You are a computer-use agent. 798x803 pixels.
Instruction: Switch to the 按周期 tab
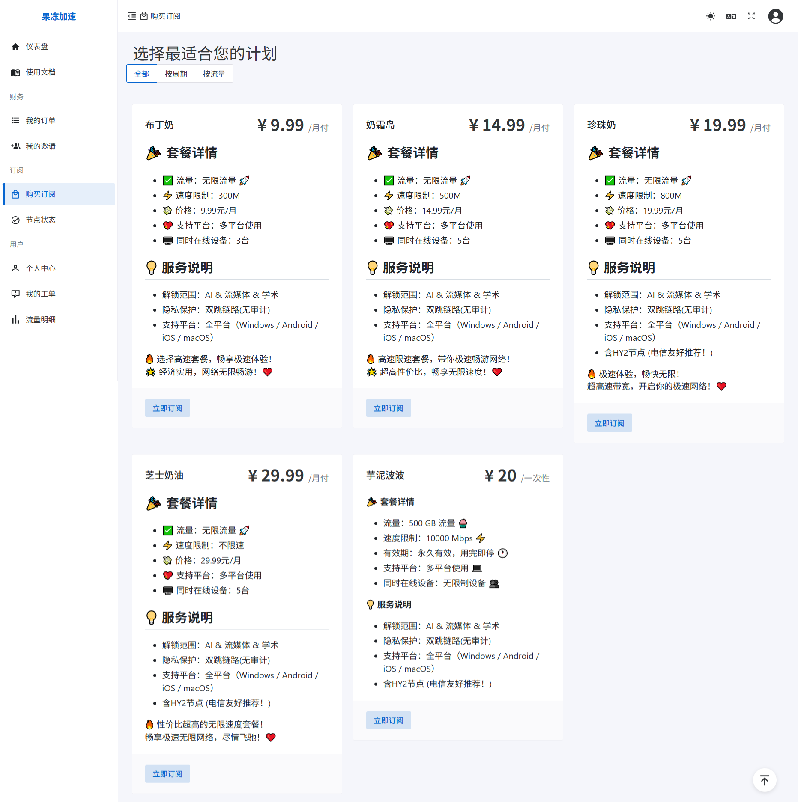tap(176, 74)
